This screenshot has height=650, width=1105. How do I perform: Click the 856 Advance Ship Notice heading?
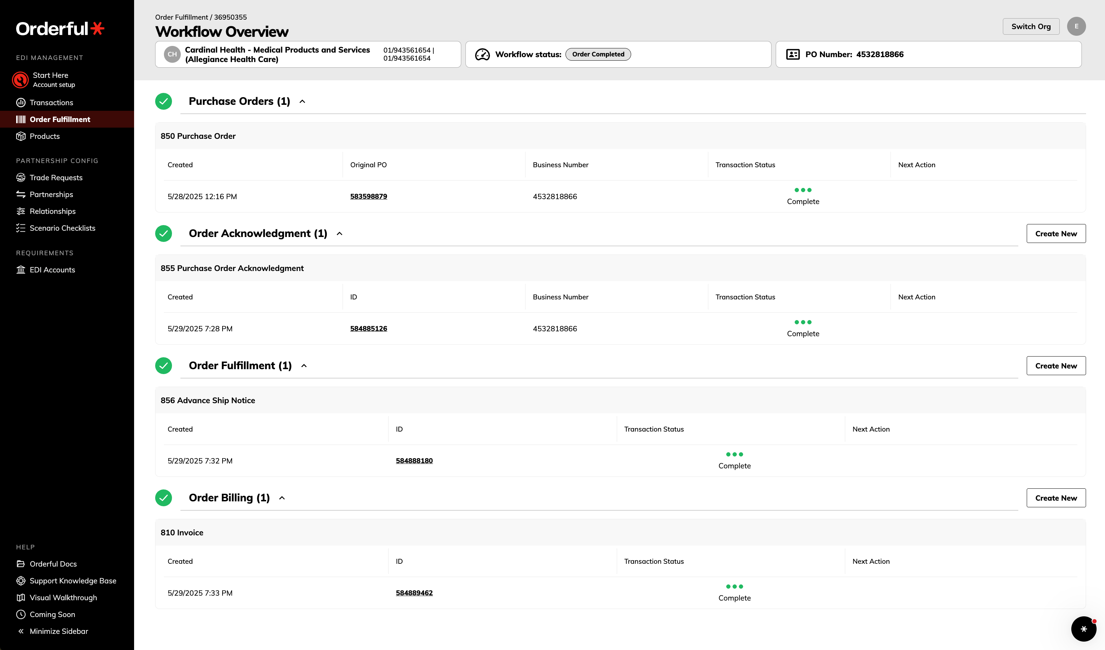click(x=208, y=400)
